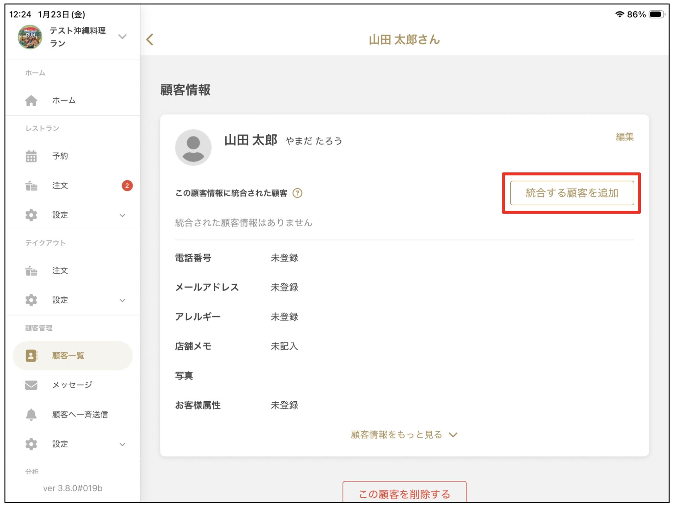Screen dimensions: 674x507
Task: Expand the 顧客管理 設定 submenu chevron
Action: 122,444
